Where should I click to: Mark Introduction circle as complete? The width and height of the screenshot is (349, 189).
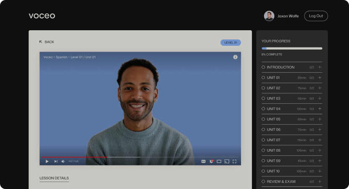[x=263, y=67]
